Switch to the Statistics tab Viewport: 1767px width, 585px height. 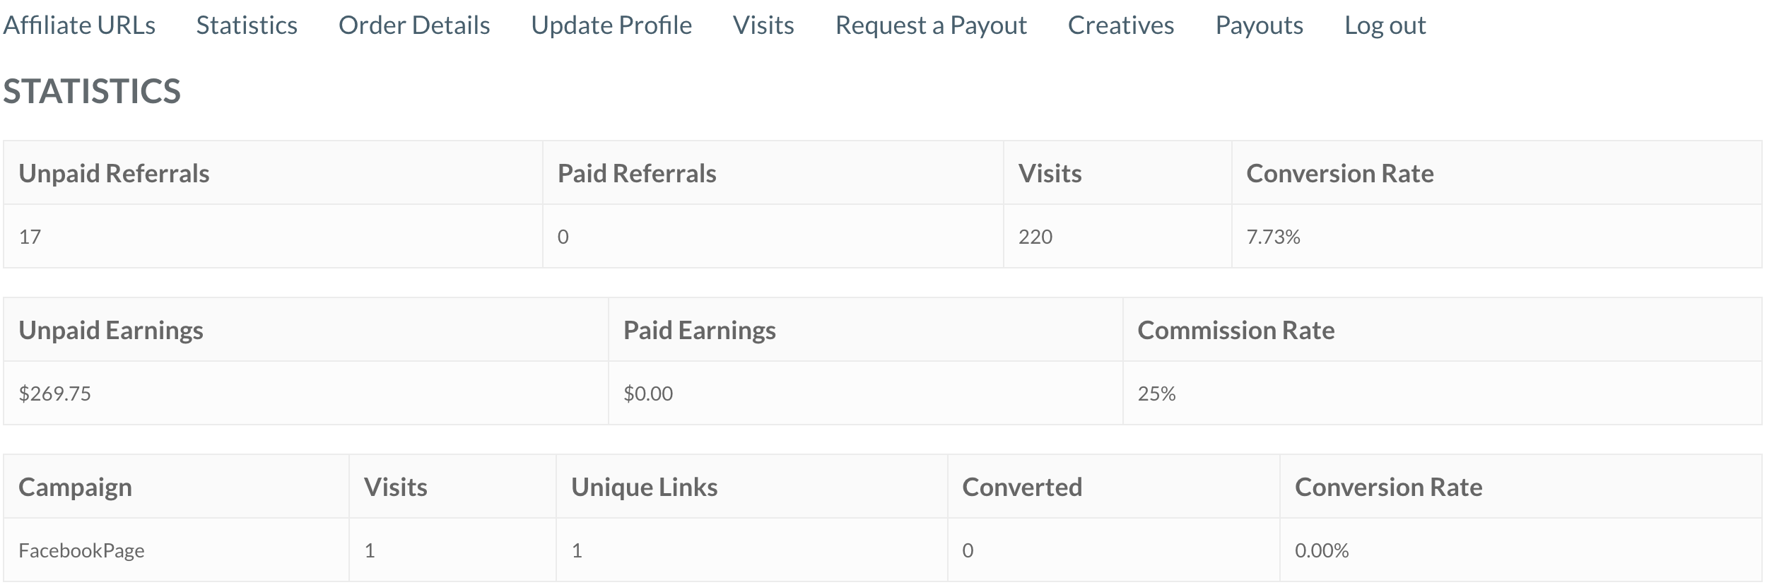247,25
